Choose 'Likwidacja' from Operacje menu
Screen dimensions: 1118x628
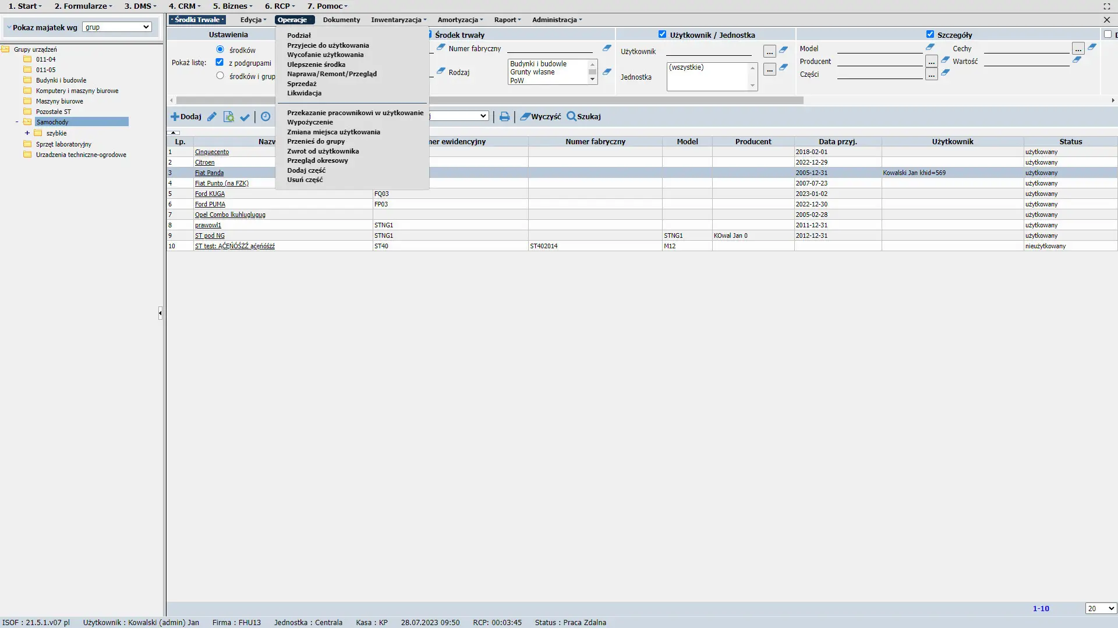pyautogui.click(x=304, y=93)
